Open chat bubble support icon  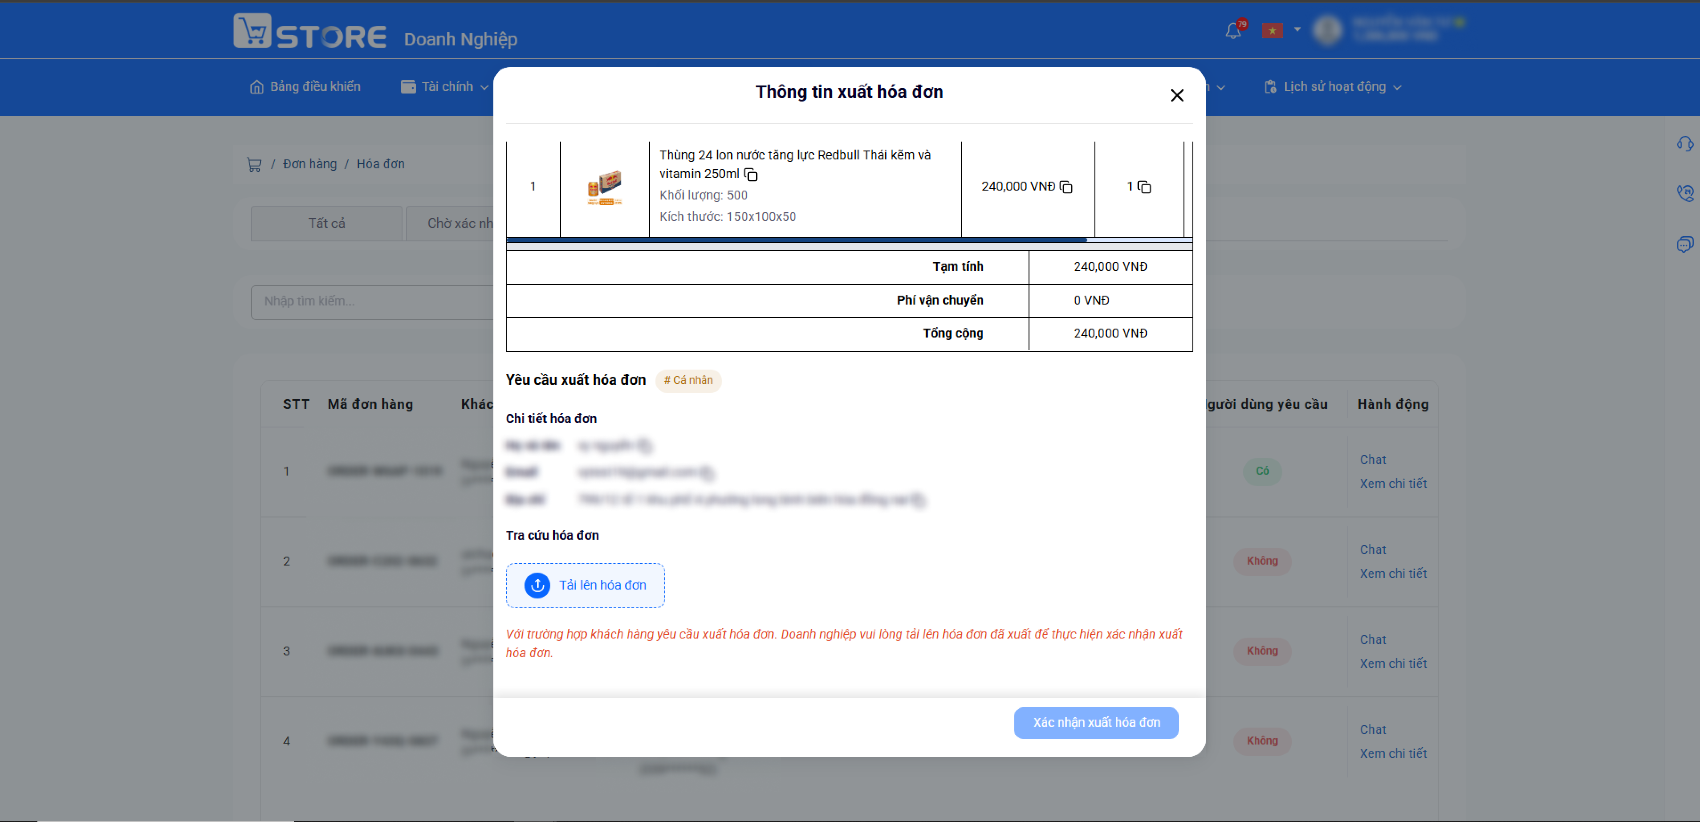[1684, 244]
